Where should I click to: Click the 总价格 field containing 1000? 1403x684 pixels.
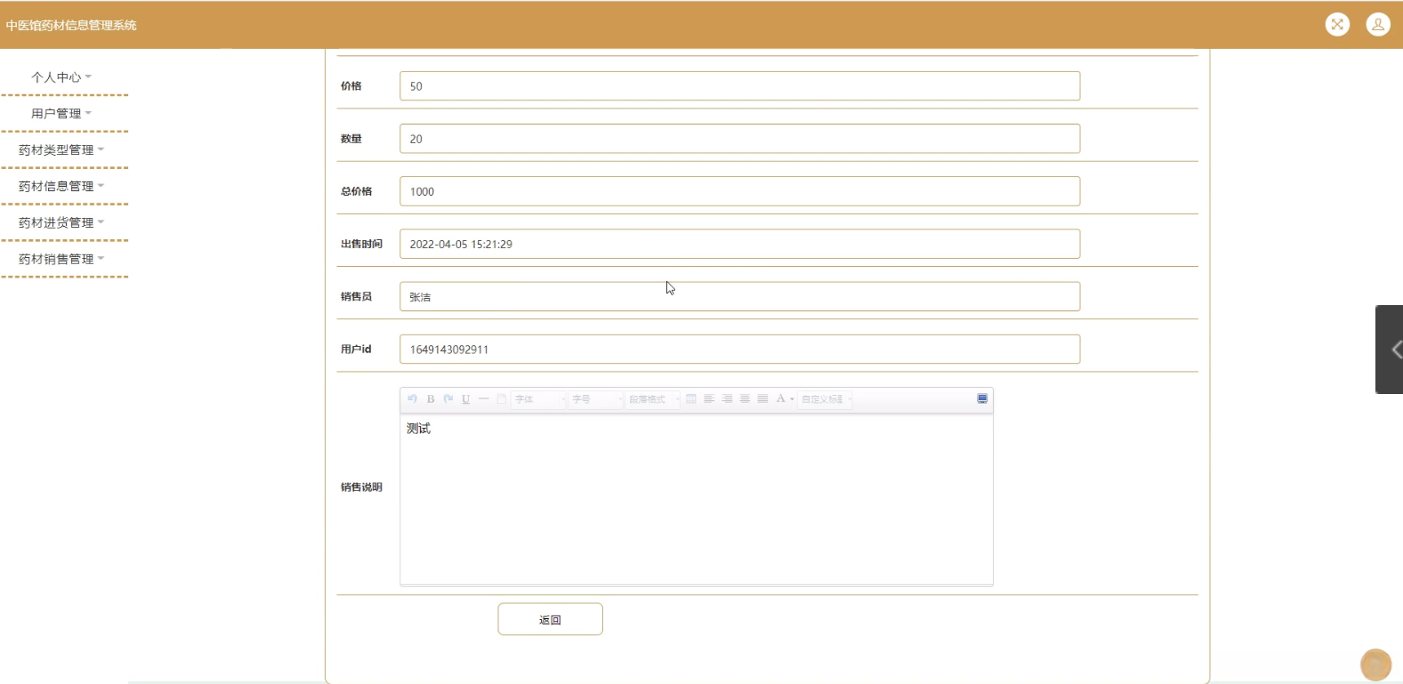740,191
